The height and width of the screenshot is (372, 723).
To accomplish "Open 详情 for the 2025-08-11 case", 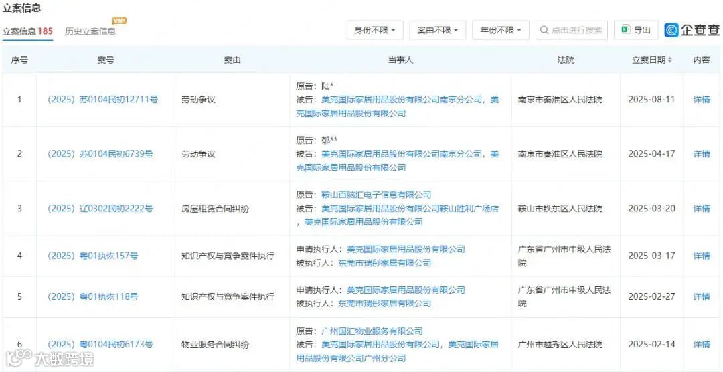I will [702, 99].
